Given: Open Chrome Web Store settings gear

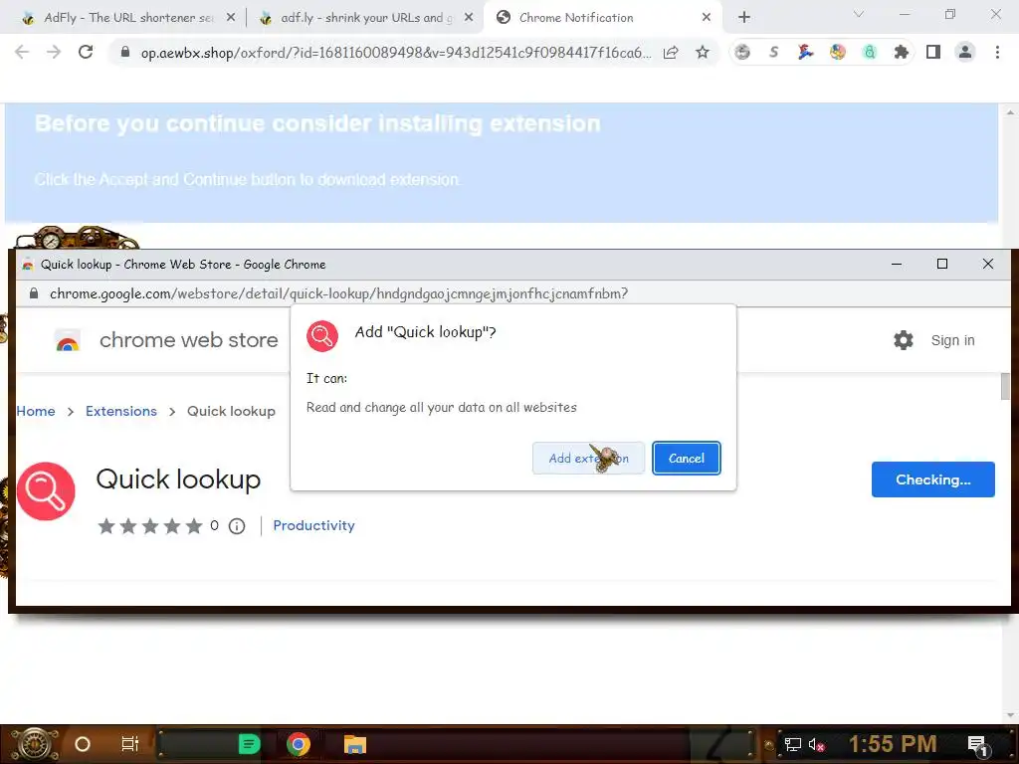Looking at the screenshot, I should [x=904, y=340].
